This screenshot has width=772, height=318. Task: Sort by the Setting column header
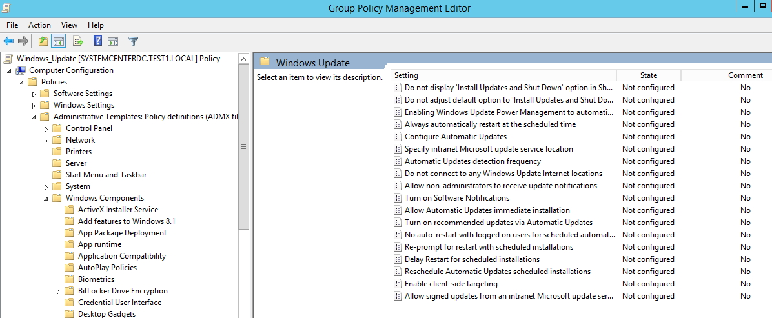(x=503, y=75)
